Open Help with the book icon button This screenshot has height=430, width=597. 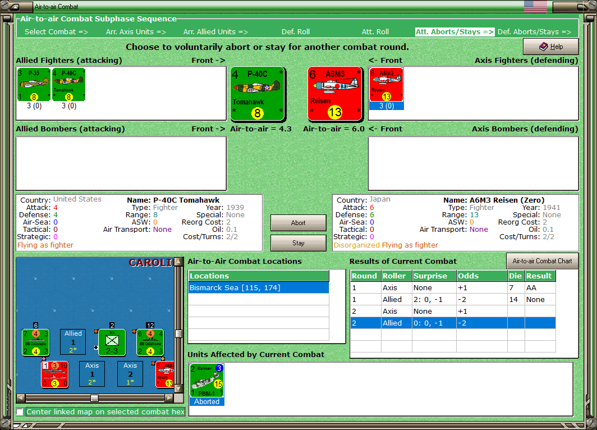pos(550,47)
